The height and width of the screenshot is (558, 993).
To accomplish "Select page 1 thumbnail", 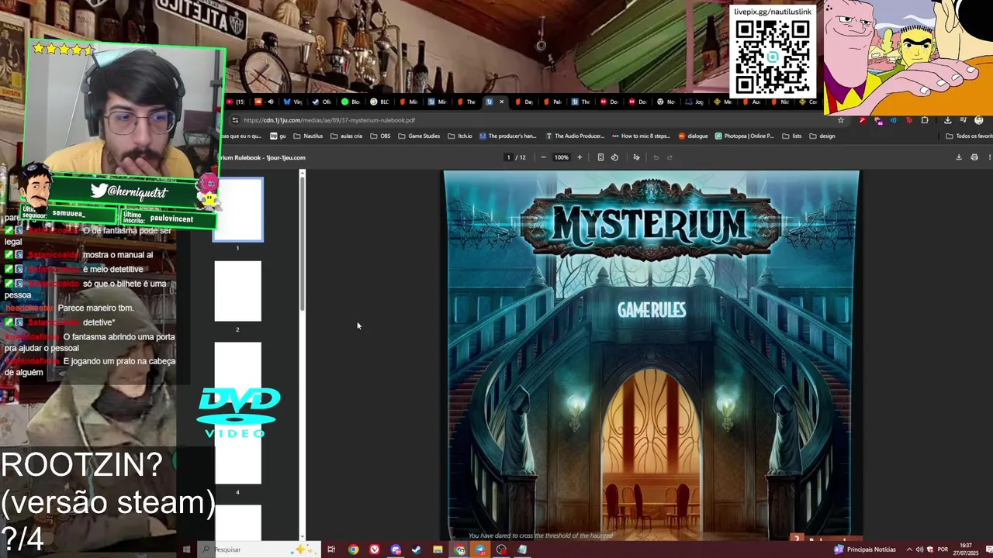I will point(238,209).
